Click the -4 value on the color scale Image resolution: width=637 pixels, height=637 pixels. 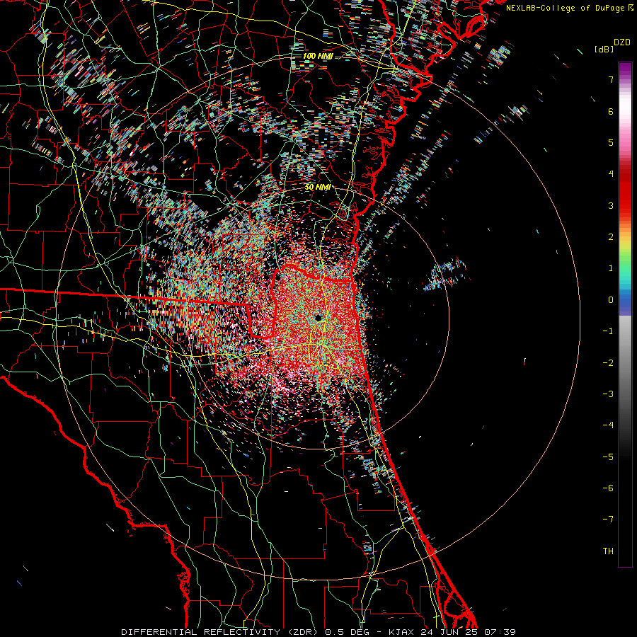click(x=608, y=425)
